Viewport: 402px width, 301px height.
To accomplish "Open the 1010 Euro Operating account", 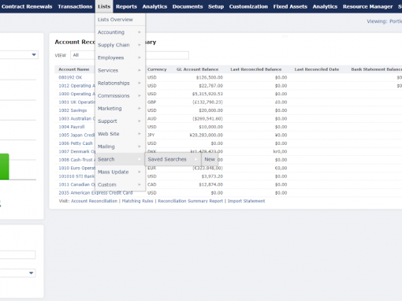I will pos(76,168).
